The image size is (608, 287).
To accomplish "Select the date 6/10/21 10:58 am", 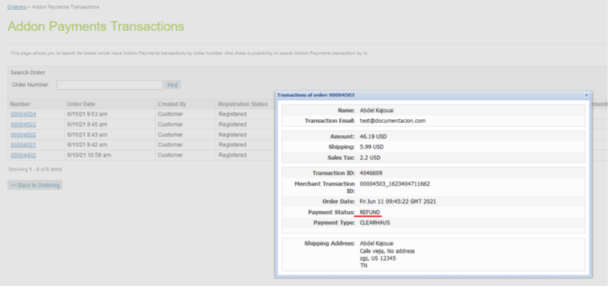I will (x=89, y=155).
